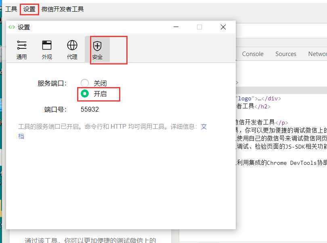Open the 微信开发者工具 menu
This screenshot has width=327, height=243.
click(63, 9)
